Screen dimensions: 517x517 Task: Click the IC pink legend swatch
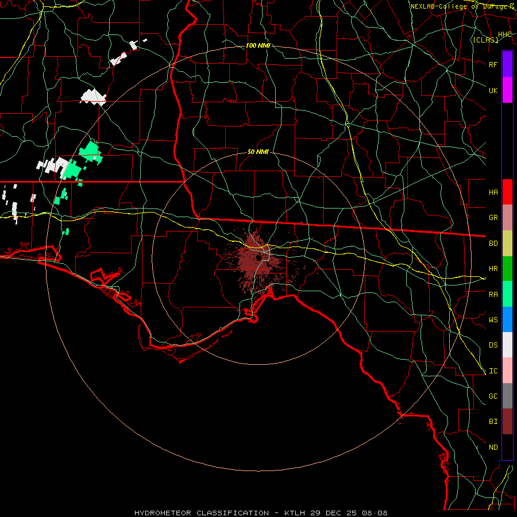[507, 371]
